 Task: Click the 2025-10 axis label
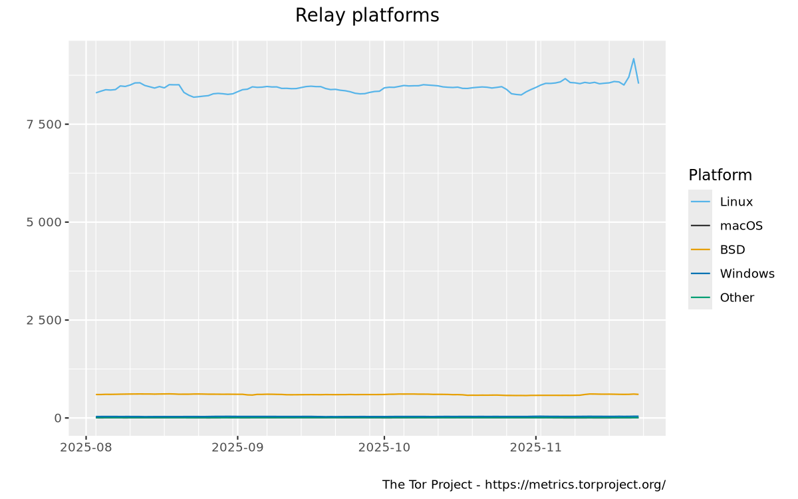point(384,448)
